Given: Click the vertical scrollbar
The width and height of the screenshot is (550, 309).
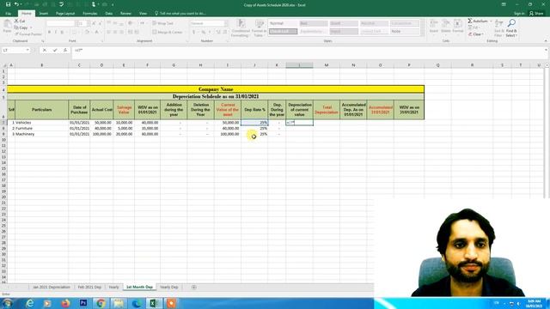Looking at the screenshot, I should point(547,133).
